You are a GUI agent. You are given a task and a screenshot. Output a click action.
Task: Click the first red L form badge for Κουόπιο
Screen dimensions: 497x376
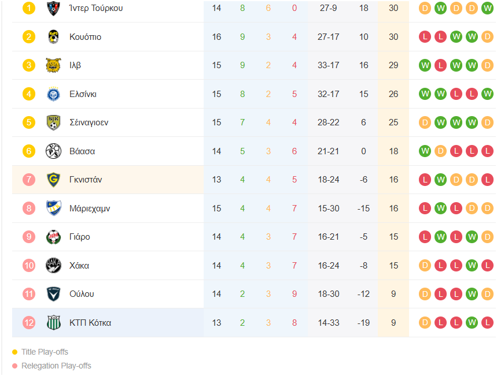pyautogui.click(x=425, y=37)
